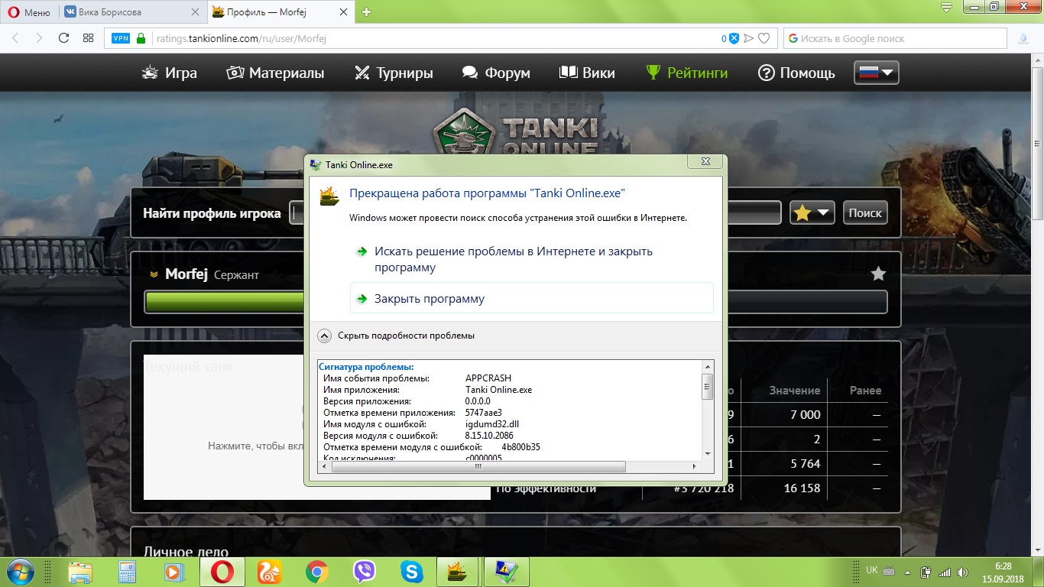
Task: Click the Значение column header
Action: tap(795, 391)
